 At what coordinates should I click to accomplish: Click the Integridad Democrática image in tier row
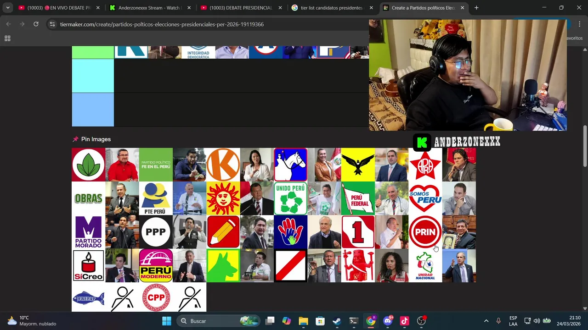point(198,52)
